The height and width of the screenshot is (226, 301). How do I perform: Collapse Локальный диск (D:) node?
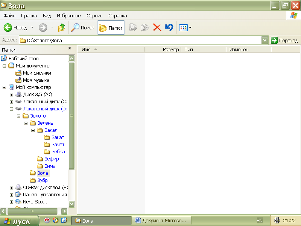pyautogui.click(x=11, y=109)
